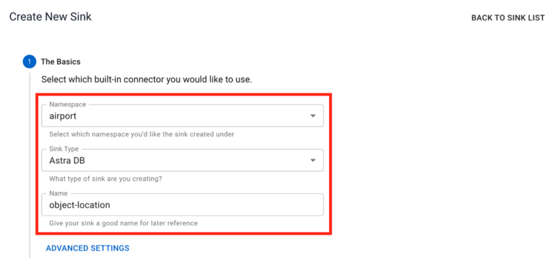Viewport: 559px width, 258px height.
Task: Click the Create New Sink page title
Action: coord(50,17)
